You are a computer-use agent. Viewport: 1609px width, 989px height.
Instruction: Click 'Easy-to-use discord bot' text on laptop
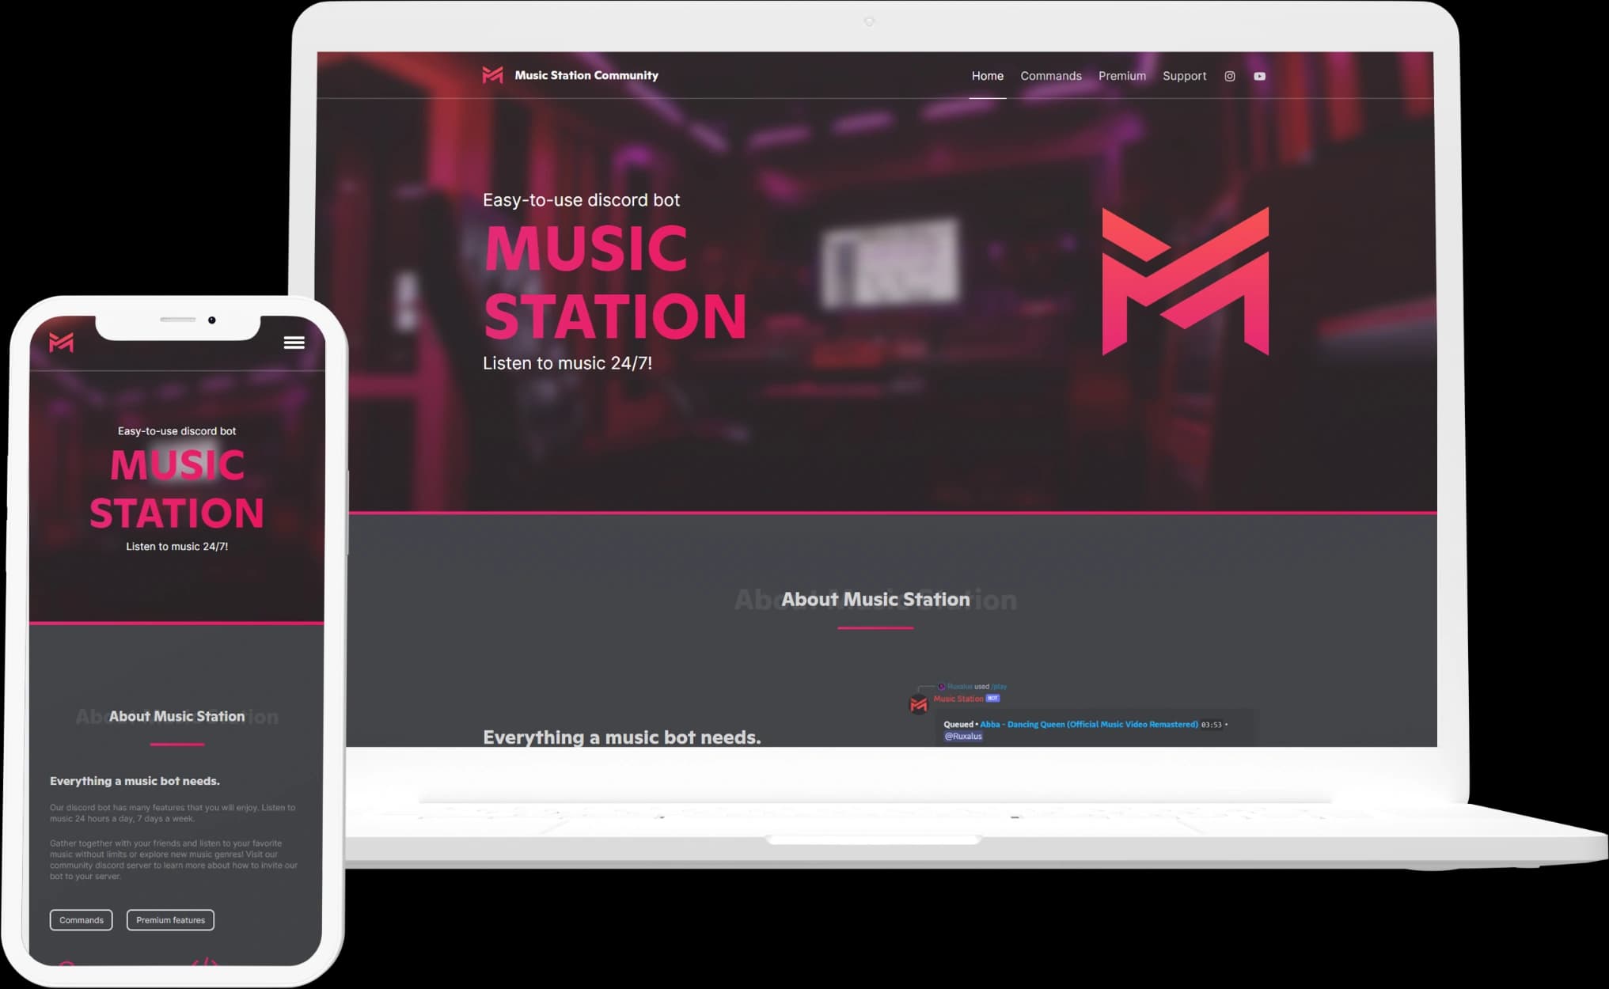click(x=581, y=200)
